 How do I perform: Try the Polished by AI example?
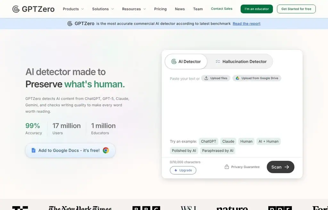tap(184, 150)
